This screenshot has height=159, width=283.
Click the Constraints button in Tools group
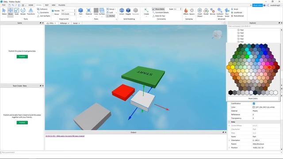pos(43,12)
